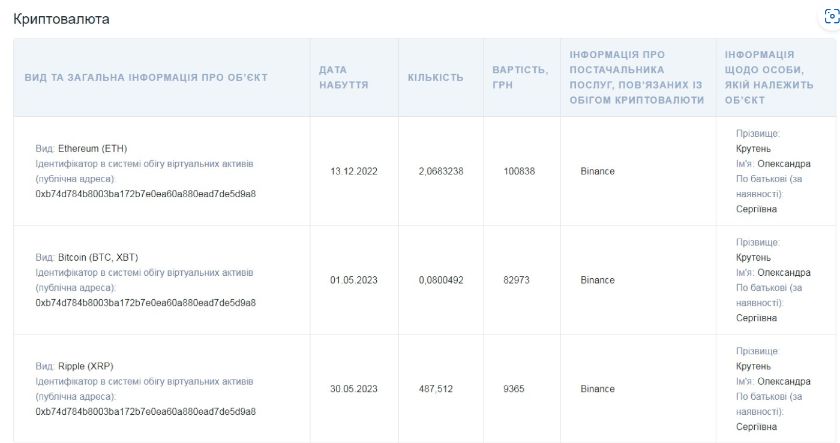This screenshot has width=840, height=443.
Task: Select the Ripple (XRP) type text
Action: [86, 366]
